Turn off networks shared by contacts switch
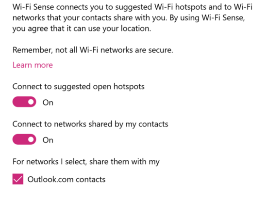This screenshot has width=267, height=200. (x=24, y=139)
